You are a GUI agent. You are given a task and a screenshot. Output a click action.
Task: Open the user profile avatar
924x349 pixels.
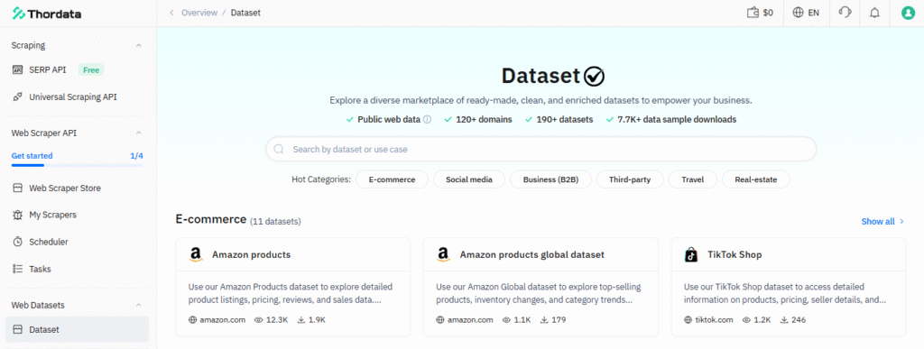click(908, 13)
